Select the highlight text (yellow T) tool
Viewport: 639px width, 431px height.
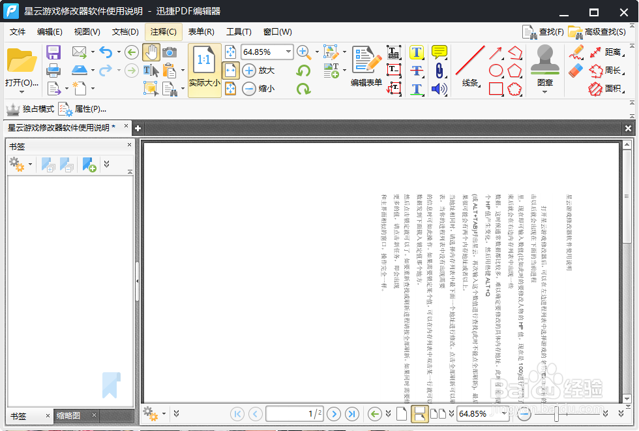coord(417,52)
